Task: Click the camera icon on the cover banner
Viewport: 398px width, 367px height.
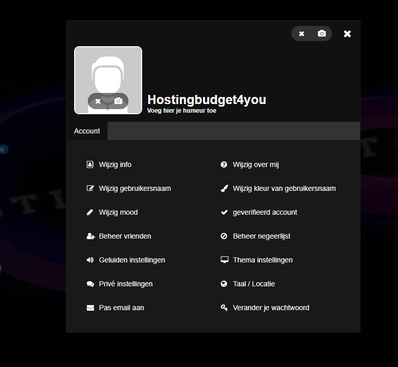Action: (x=322, y=34)
